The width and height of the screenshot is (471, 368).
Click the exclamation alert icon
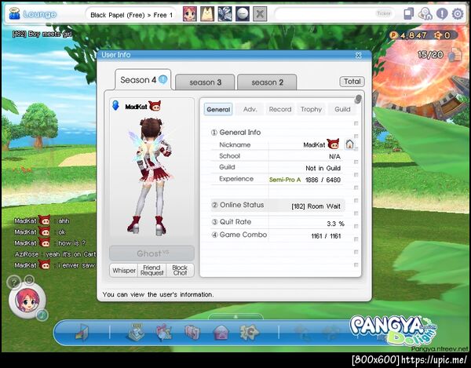coord(442,14)
